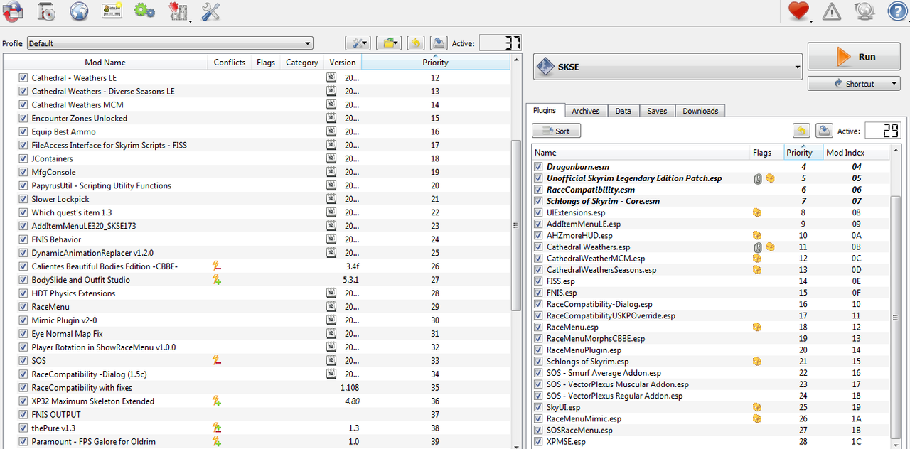Viewport: 910px width, 449px height.
Task: Click version calendar icon of JContainers
Action: pos(331,158)
